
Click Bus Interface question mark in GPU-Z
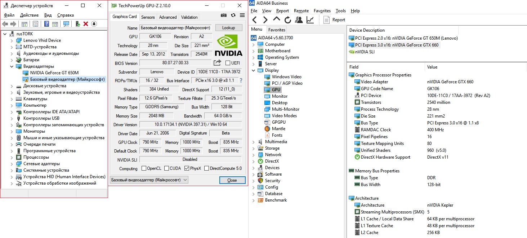(241, 80)
